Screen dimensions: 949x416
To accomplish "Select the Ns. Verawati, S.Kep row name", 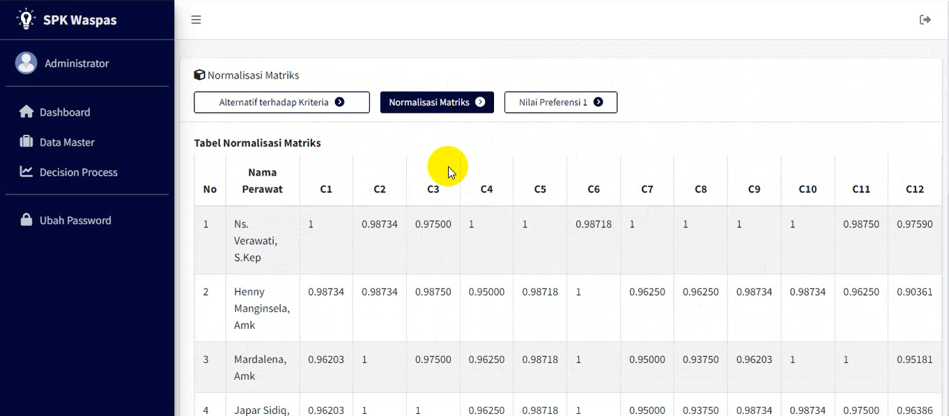I will click(x=256, y=240).
